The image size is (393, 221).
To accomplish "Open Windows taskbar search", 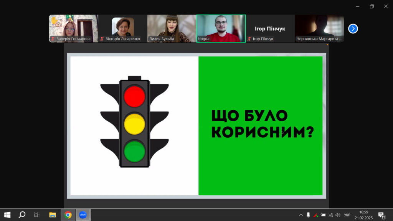I will point(22,215).
